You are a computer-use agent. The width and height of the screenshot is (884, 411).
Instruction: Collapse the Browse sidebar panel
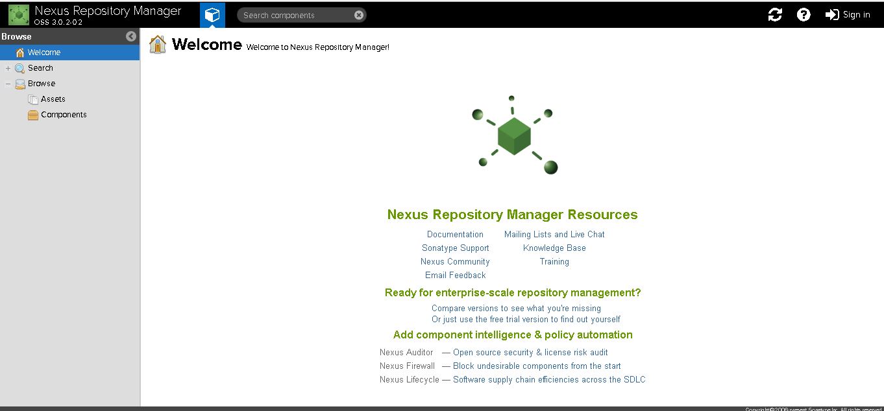tap(132, 36)
